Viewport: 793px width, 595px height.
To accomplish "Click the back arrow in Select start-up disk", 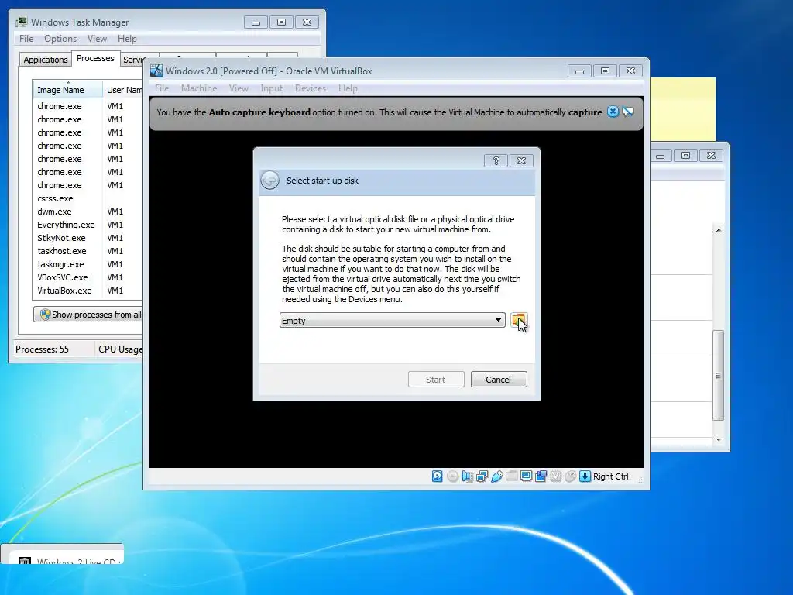I will [x=269, y=181].
